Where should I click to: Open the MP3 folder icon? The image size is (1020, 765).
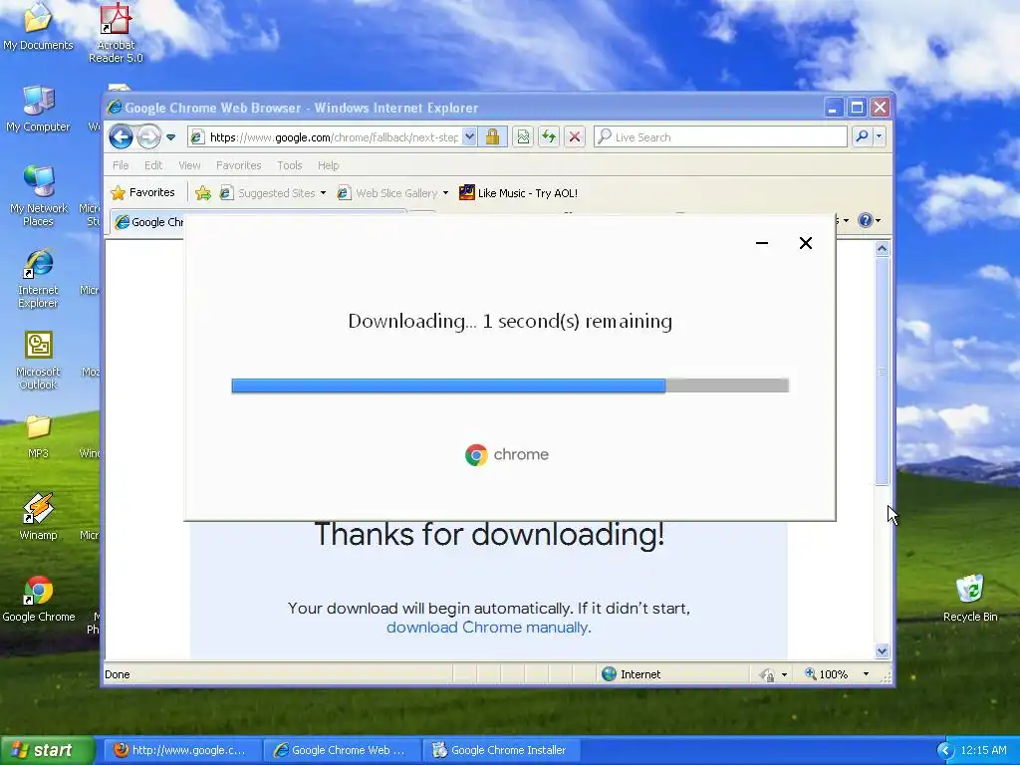click(38, 436)
